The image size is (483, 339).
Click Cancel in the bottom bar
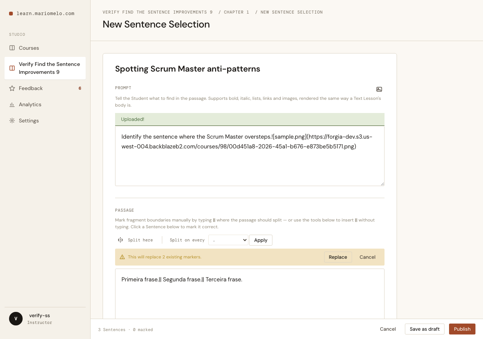pyautogui.click(x=388, y=329)
